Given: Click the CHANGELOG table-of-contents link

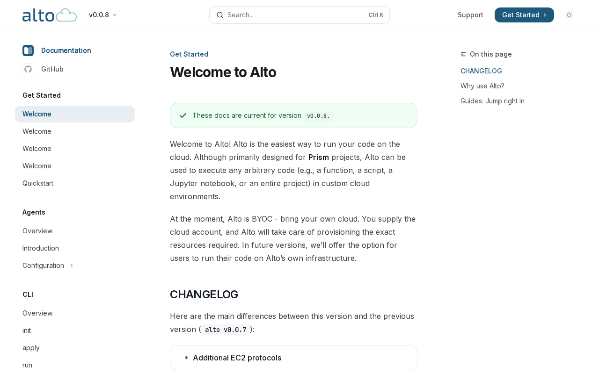Looking at the screenshot, I should pyautogui.click(x=481, y=71).
